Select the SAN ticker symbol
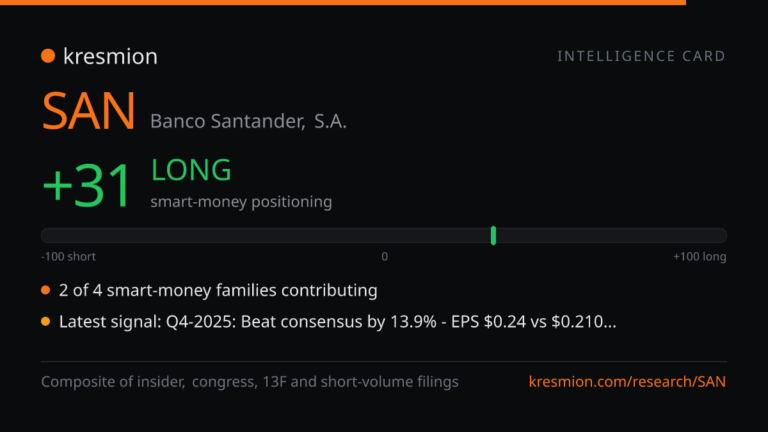The image size is (768, 432). click(x=89, y=111)
